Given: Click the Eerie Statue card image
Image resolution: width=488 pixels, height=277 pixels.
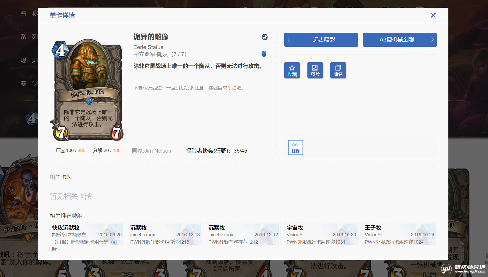Looking at the screenshot, I should (x=87, y=90).
